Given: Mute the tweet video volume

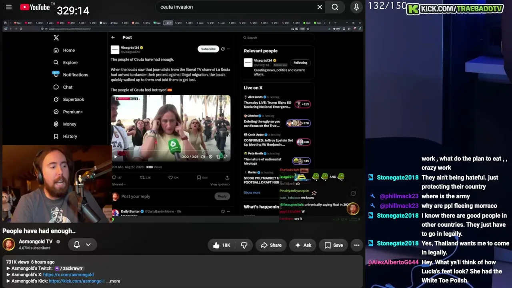Looking at the screenshot, I should pos(203,157).
